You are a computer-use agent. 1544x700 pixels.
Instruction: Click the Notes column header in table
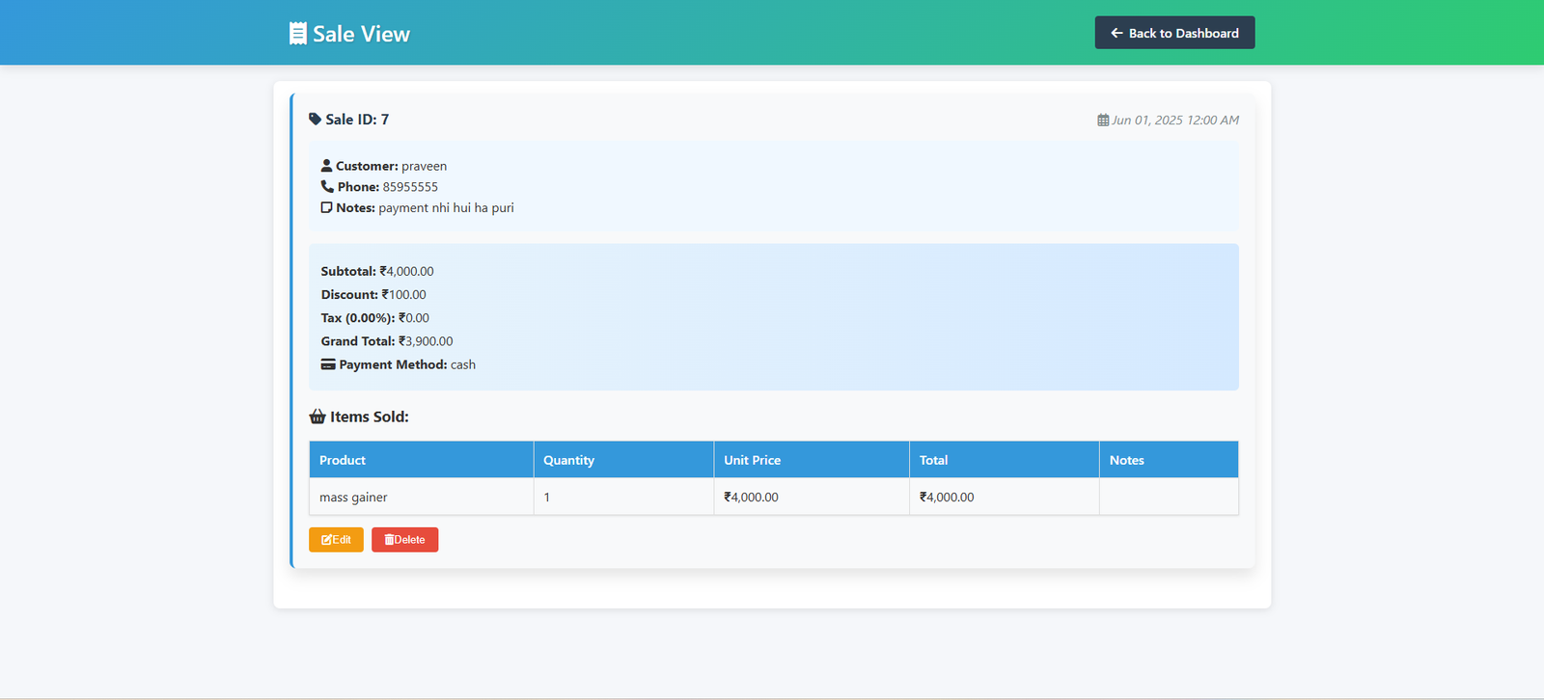click(x=1126, y=460)
